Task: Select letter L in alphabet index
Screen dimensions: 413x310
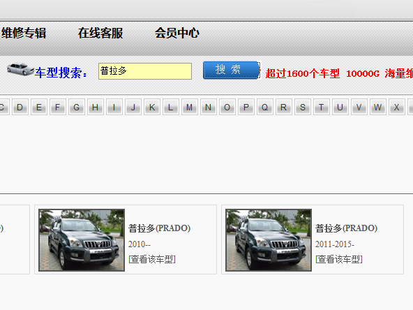Action: click(x=171, y=107)
